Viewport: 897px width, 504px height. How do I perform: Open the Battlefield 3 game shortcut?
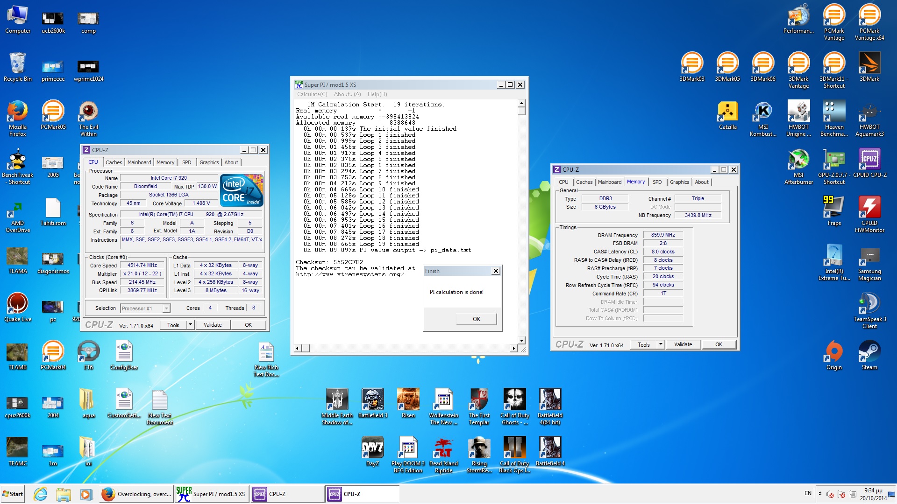[372, 403]
